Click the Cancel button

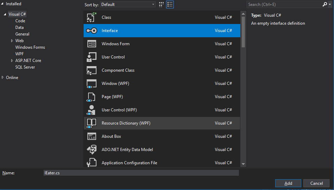316,183
